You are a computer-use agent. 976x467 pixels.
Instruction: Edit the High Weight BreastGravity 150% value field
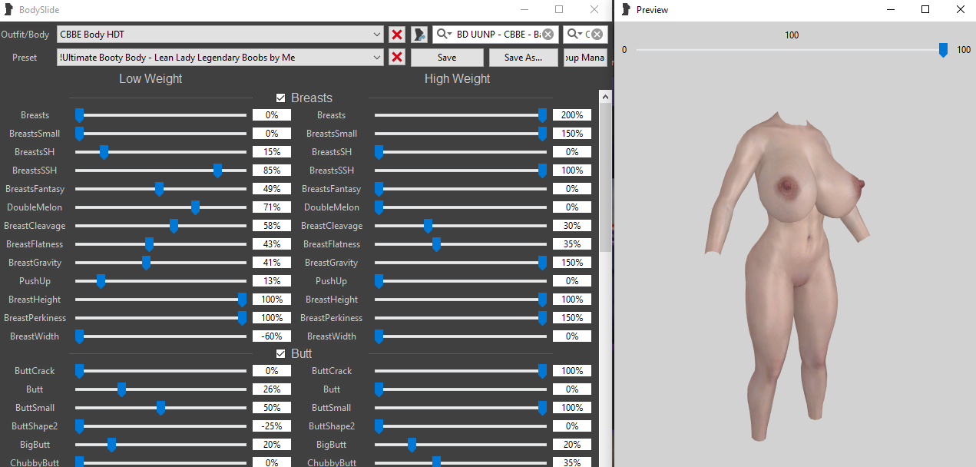coord(572,263)
